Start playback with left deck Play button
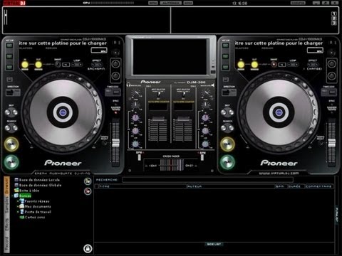The width and height of the screenshot is (342, 256). (x=11, y=162)
